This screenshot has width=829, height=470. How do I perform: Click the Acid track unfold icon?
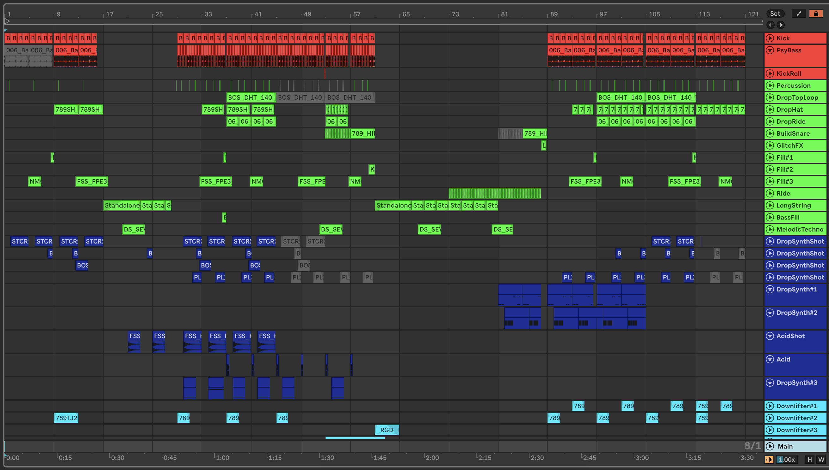[770, 359]
